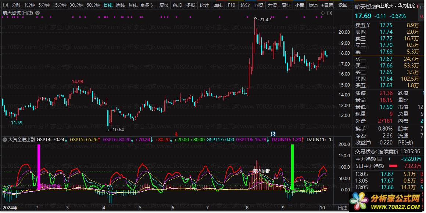Switch to 日线 daily chart
Viewport: 426px width, 213px height.
click(x=108, y=5)
